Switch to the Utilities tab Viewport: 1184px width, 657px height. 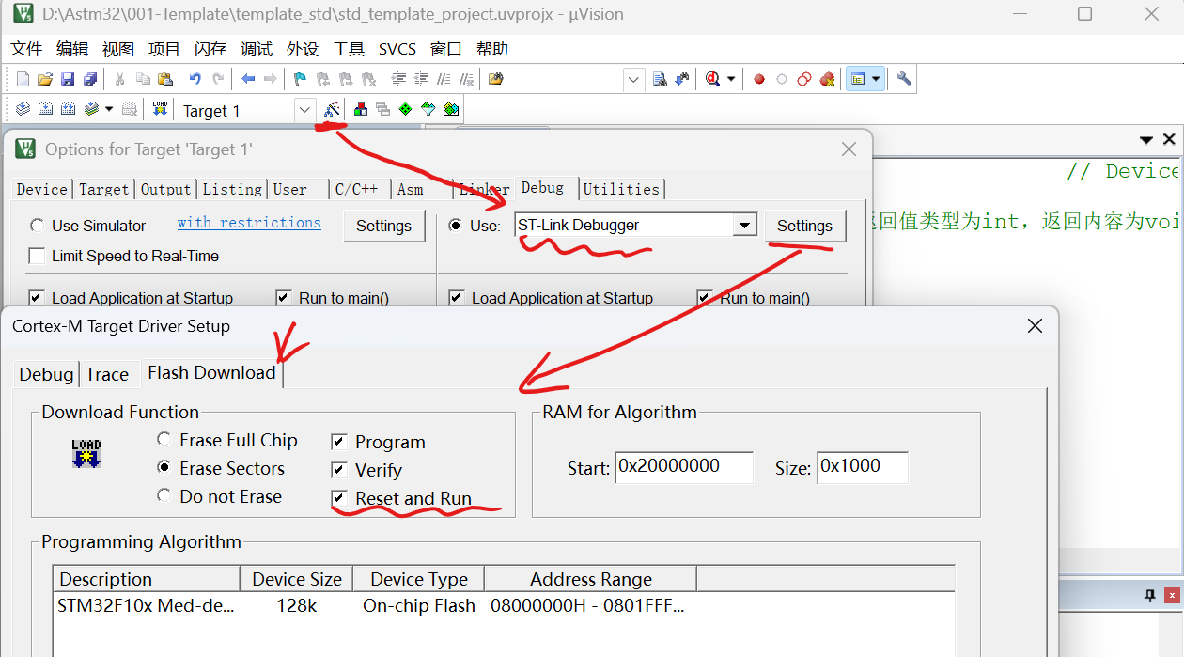pos(621,189)
